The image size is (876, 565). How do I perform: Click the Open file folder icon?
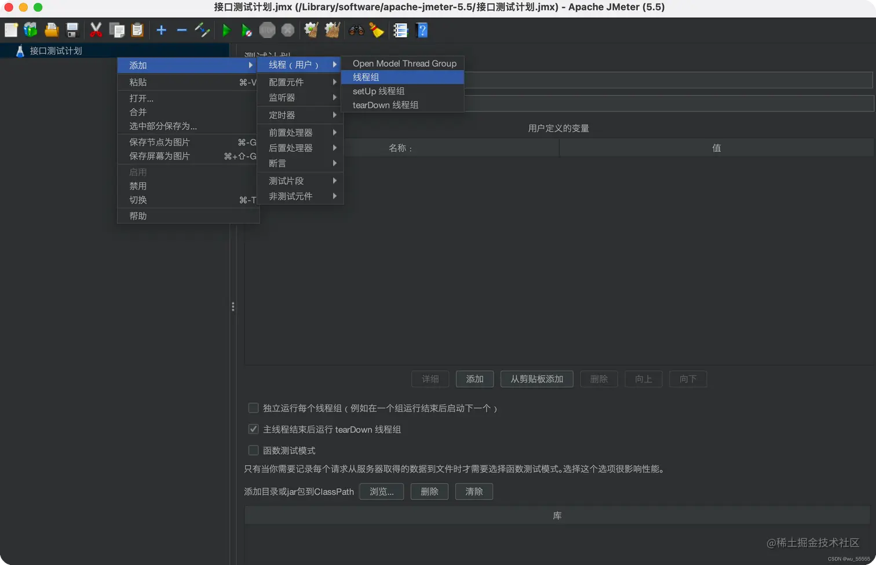pos(51,30)
